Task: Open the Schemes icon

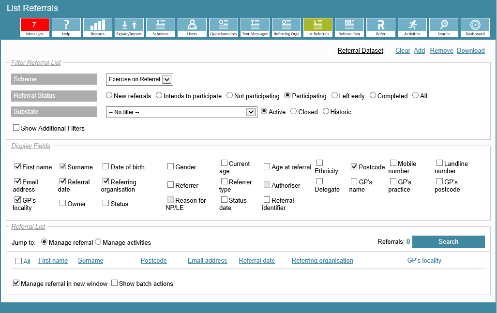Action: tap(160, 28)
